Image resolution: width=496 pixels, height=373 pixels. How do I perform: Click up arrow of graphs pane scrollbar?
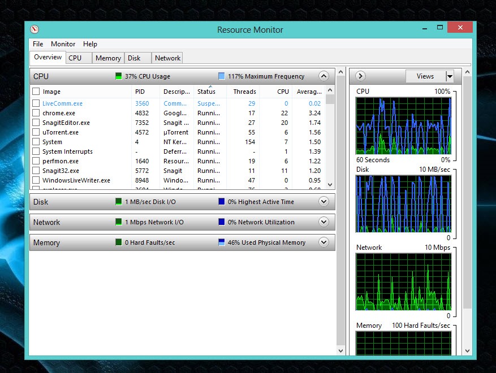[x=468, y=72]
